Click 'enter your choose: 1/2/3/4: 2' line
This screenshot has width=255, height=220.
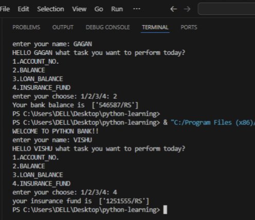tap(65, 97)
